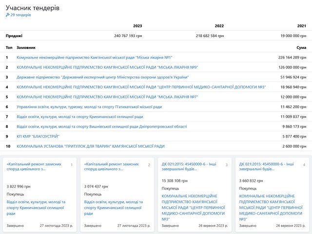The height and width of the screenshot is (234, 312).
Task: Select amount '126 000 000 грн'
Action: coord(292,67)
